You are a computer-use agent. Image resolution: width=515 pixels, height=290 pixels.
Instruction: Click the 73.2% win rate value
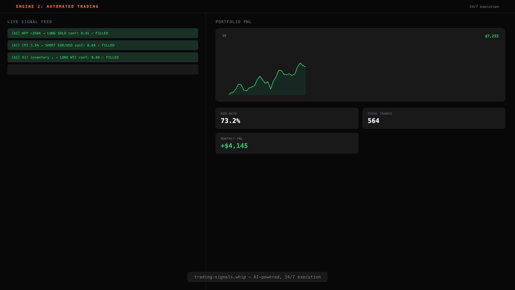coord(230,121)
